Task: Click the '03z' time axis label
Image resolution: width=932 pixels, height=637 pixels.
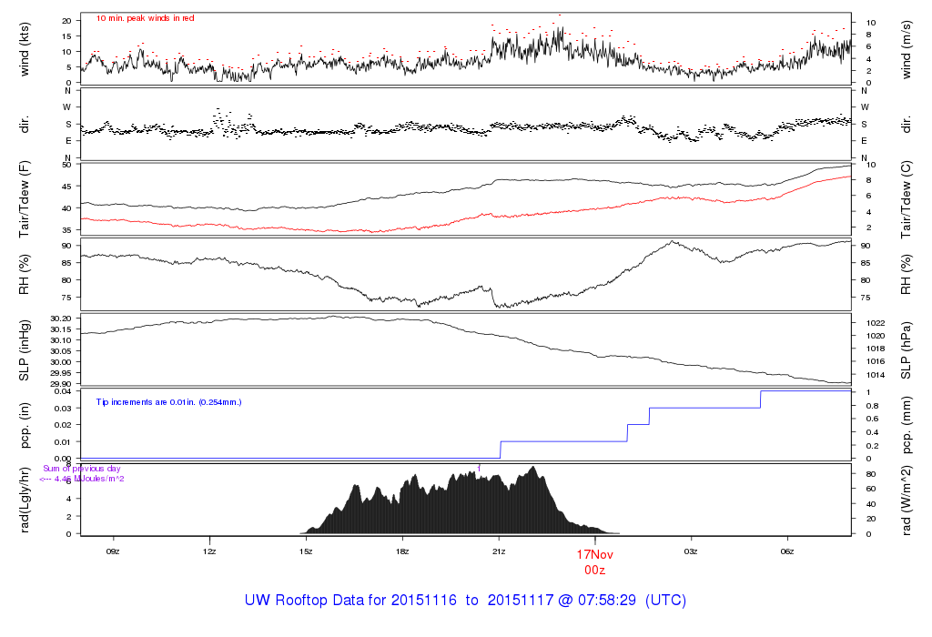Action: point(691,551)
